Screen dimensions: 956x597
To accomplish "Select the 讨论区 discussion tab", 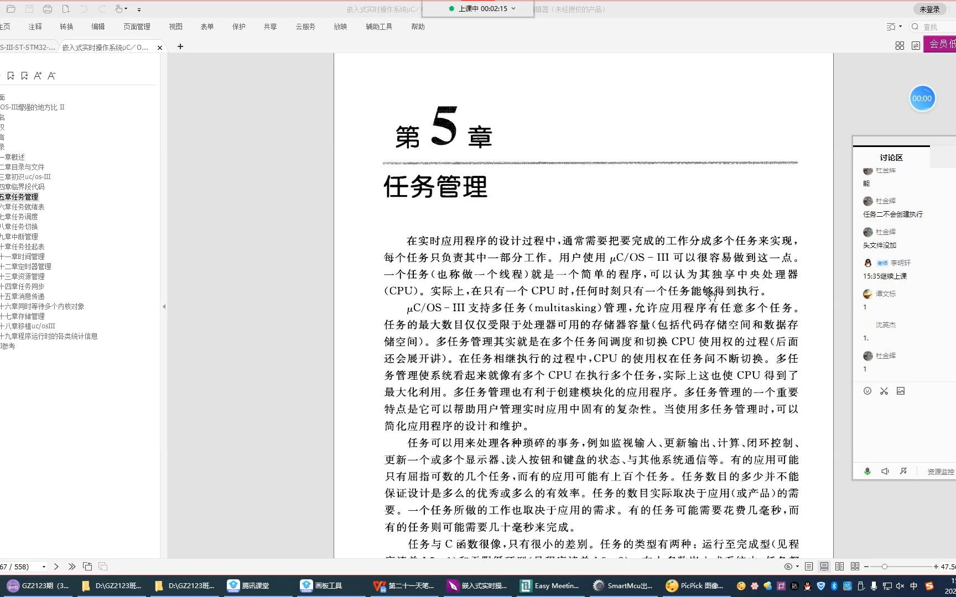I will point(891,158).
